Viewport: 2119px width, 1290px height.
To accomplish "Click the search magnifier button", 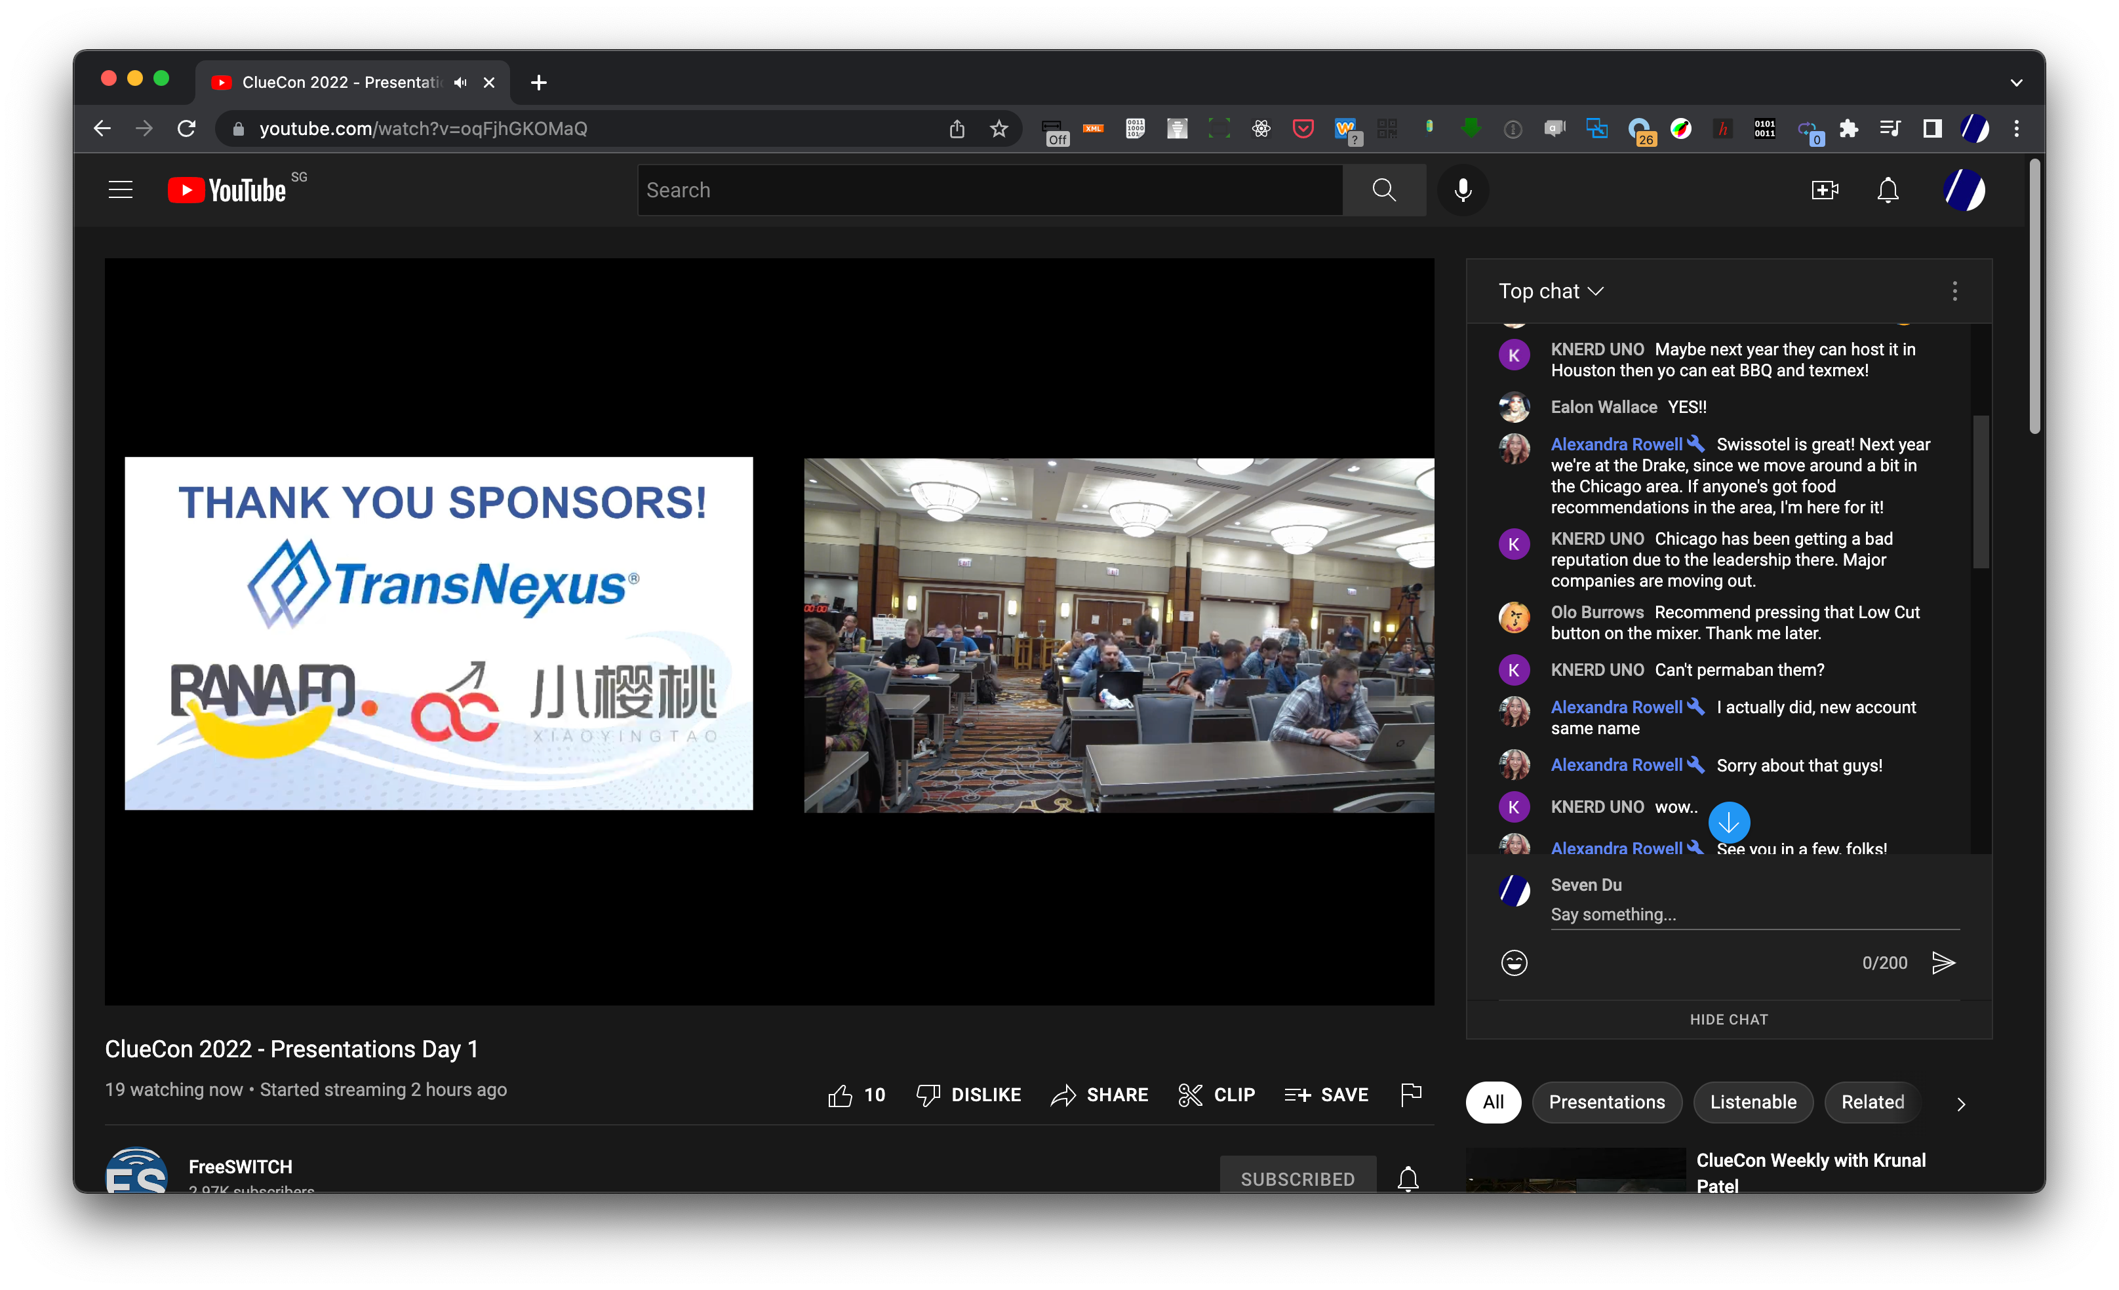I will pos(1384,190).
